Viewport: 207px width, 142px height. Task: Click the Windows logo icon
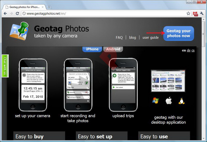(156, 101)
